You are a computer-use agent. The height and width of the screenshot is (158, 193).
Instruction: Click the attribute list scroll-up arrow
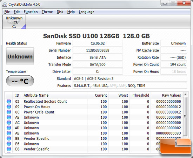pos(185,94)
